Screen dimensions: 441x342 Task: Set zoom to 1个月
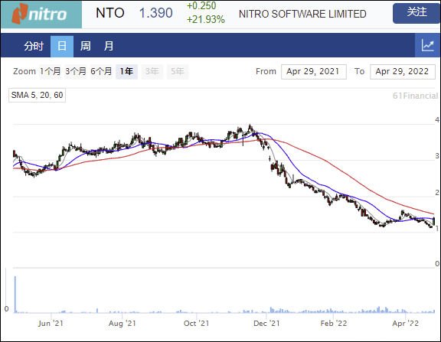coord(50,71)
